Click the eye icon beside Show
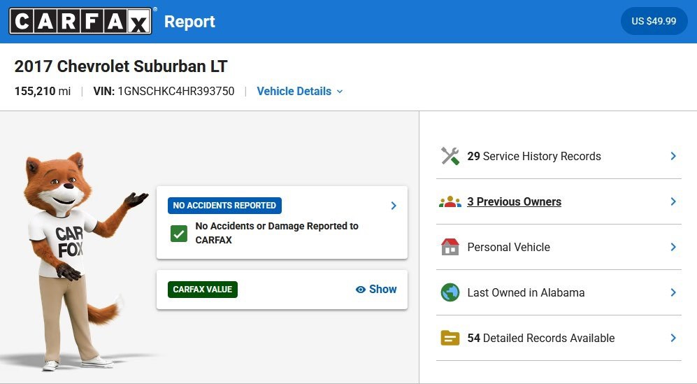Screen dimensions: 697x384 [x=361, y=290]
